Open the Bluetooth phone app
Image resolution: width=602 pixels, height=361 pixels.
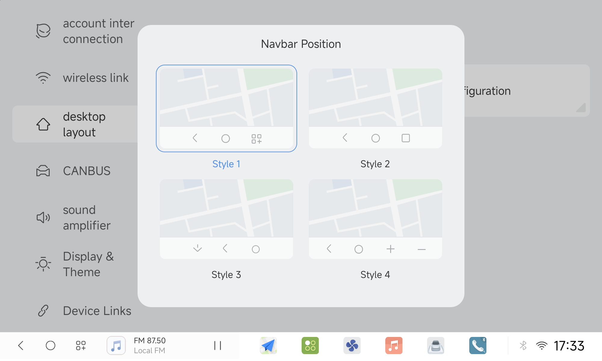click(x=478, y=345)
